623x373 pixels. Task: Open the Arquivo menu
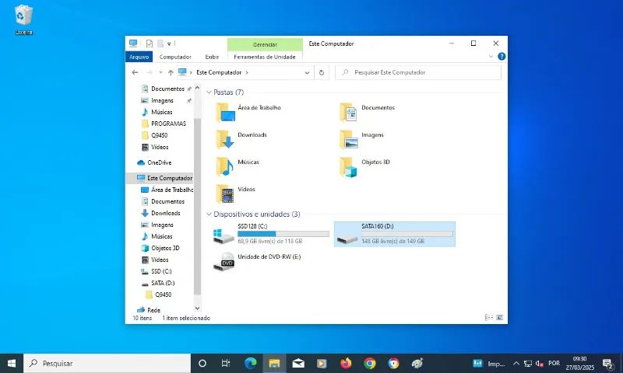point(139,57)
